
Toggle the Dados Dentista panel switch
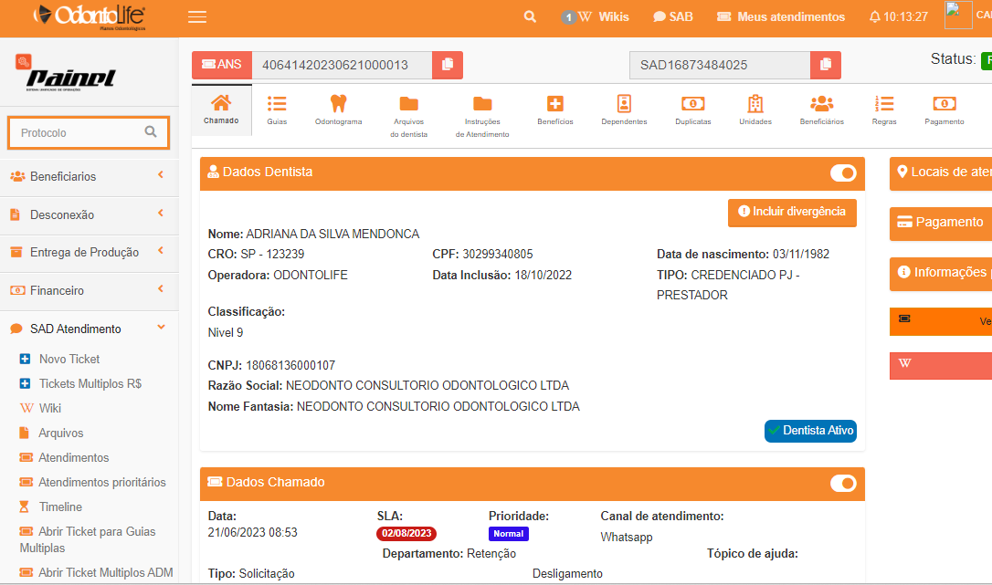pyautogui.click(x=843, y=172)
